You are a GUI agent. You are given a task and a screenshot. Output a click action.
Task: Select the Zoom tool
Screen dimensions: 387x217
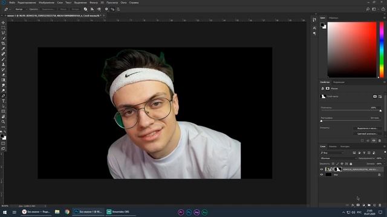pos(3,122)
